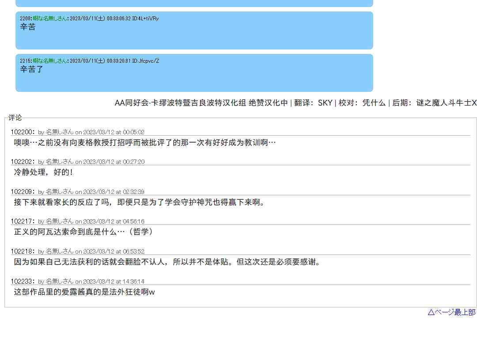
Task: Click the post number 2208
Action: click(x=25, y=19)
